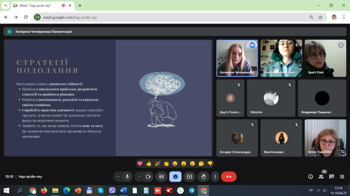Toggle captions in the call bar
Viewport: 350px width, 196px height.
161,176
